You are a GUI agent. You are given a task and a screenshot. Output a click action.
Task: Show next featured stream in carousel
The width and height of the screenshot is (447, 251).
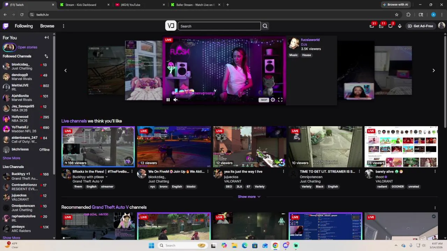(433, 70)
